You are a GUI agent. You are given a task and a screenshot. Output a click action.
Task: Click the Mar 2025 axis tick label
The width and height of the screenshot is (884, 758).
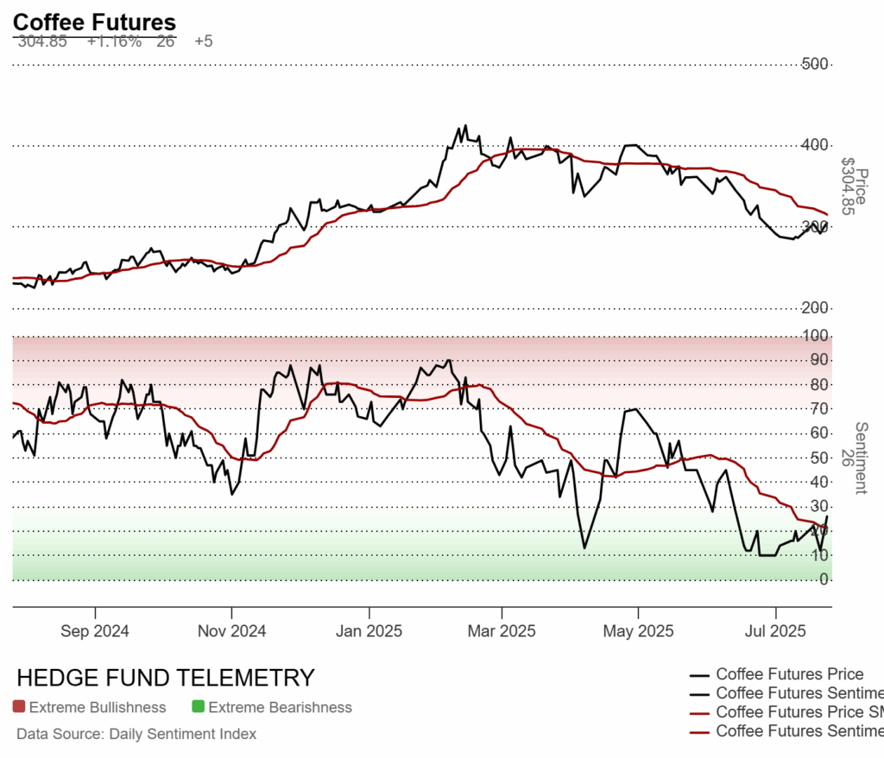tap(502, 630)
